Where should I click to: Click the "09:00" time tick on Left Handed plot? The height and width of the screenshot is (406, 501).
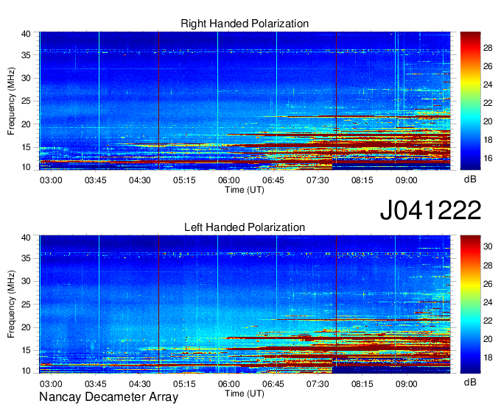pyautogui.click(x=407, y=384)
